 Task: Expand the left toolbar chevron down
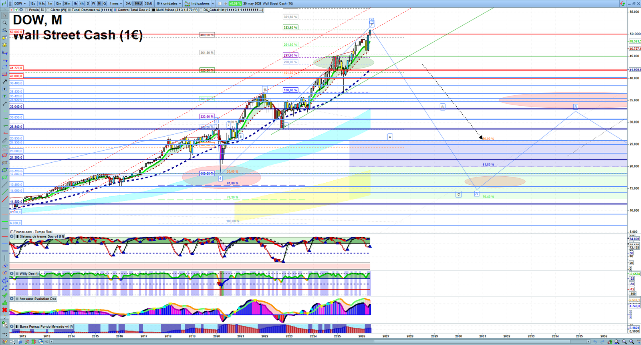[x=5, y=317]
